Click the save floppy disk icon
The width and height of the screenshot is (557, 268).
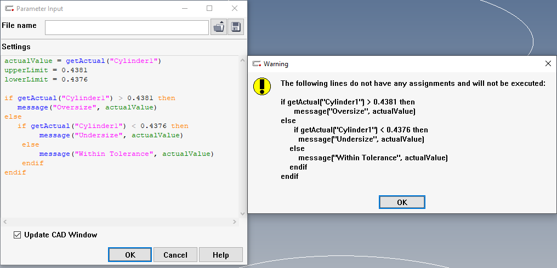click(x=236, y=27)
